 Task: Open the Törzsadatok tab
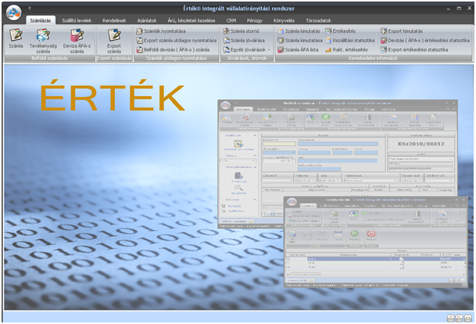318,20
